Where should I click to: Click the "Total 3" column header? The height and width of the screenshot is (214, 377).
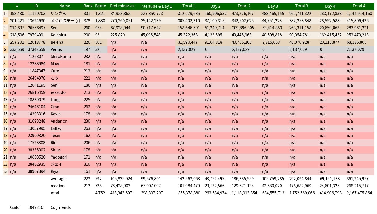[302, 6]
